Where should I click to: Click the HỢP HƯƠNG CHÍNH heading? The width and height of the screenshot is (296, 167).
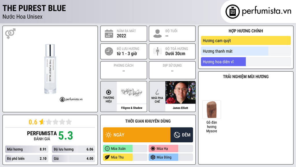click(246, 31)
